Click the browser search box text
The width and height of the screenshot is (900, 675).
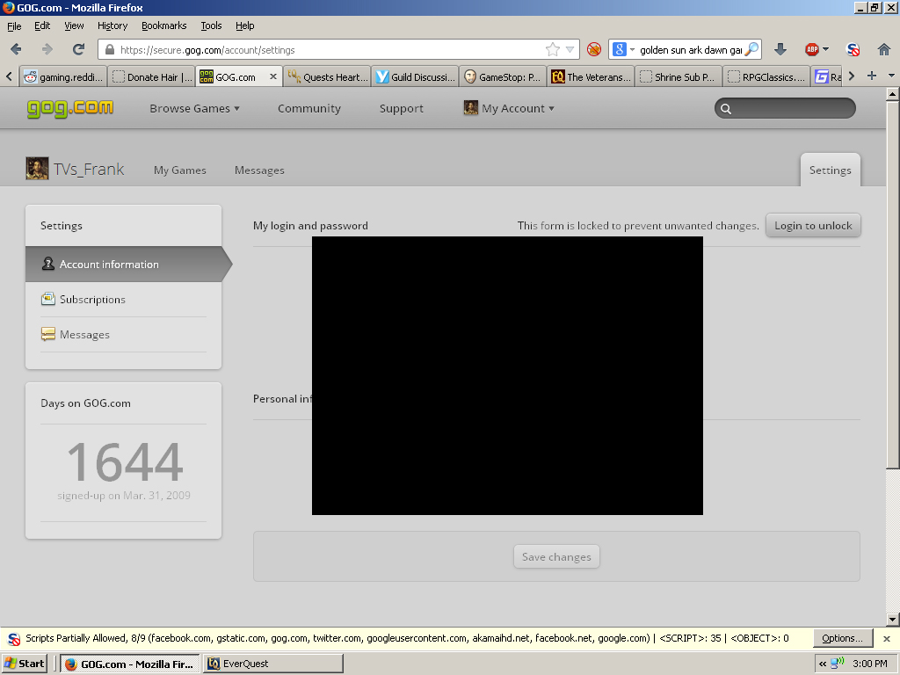(691, 50)
